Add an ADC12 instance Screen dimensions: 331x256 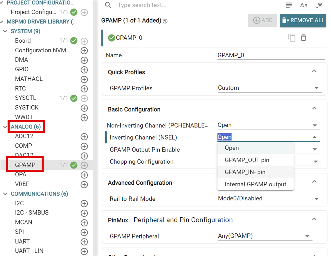click(x=84, y=137)
